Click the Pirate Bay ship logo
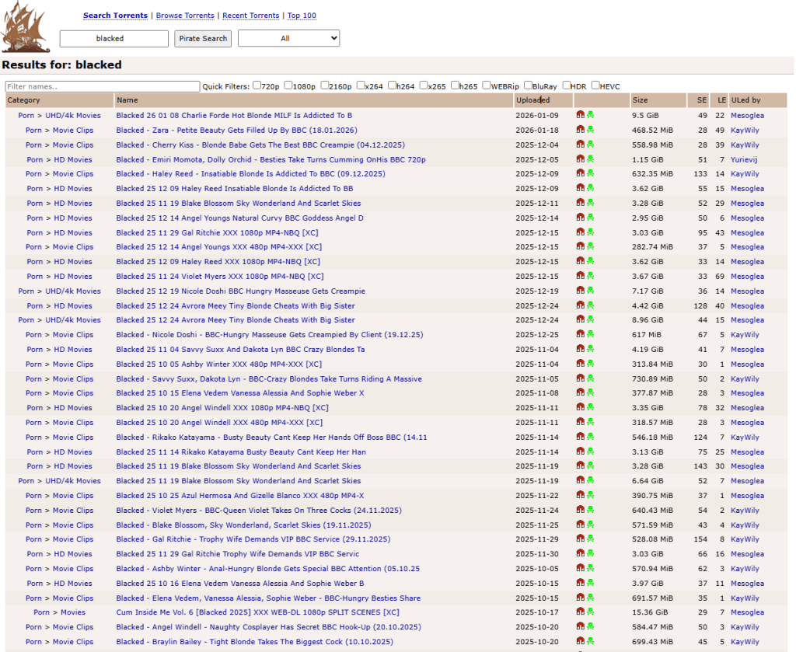Viewport: 796px width, 652px height. 26,26
